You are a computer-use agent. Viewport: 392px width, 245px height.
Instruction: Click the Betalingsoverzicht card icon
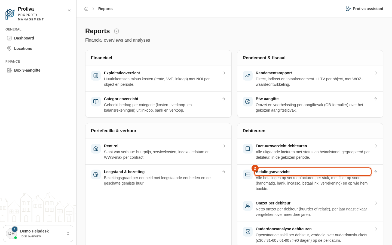[x=248, y=174]
